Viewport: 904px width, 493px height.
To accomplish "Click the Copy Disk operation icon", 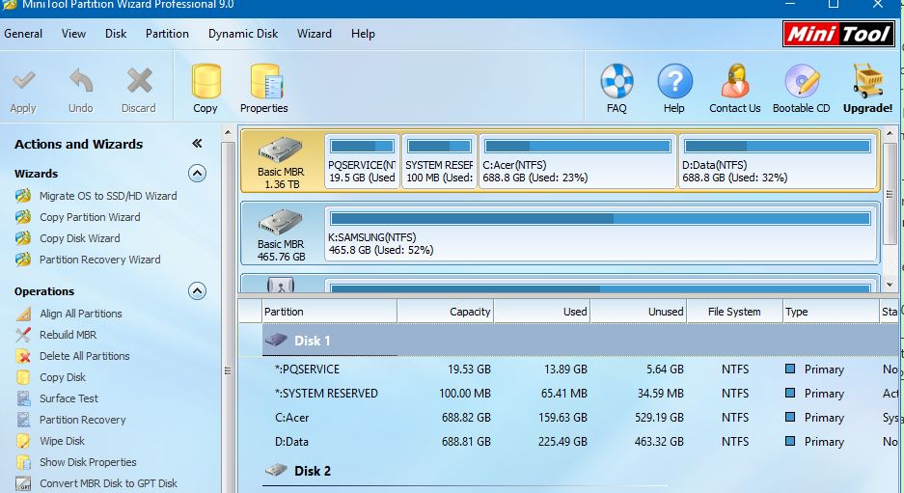I will (x=23, y=377).
